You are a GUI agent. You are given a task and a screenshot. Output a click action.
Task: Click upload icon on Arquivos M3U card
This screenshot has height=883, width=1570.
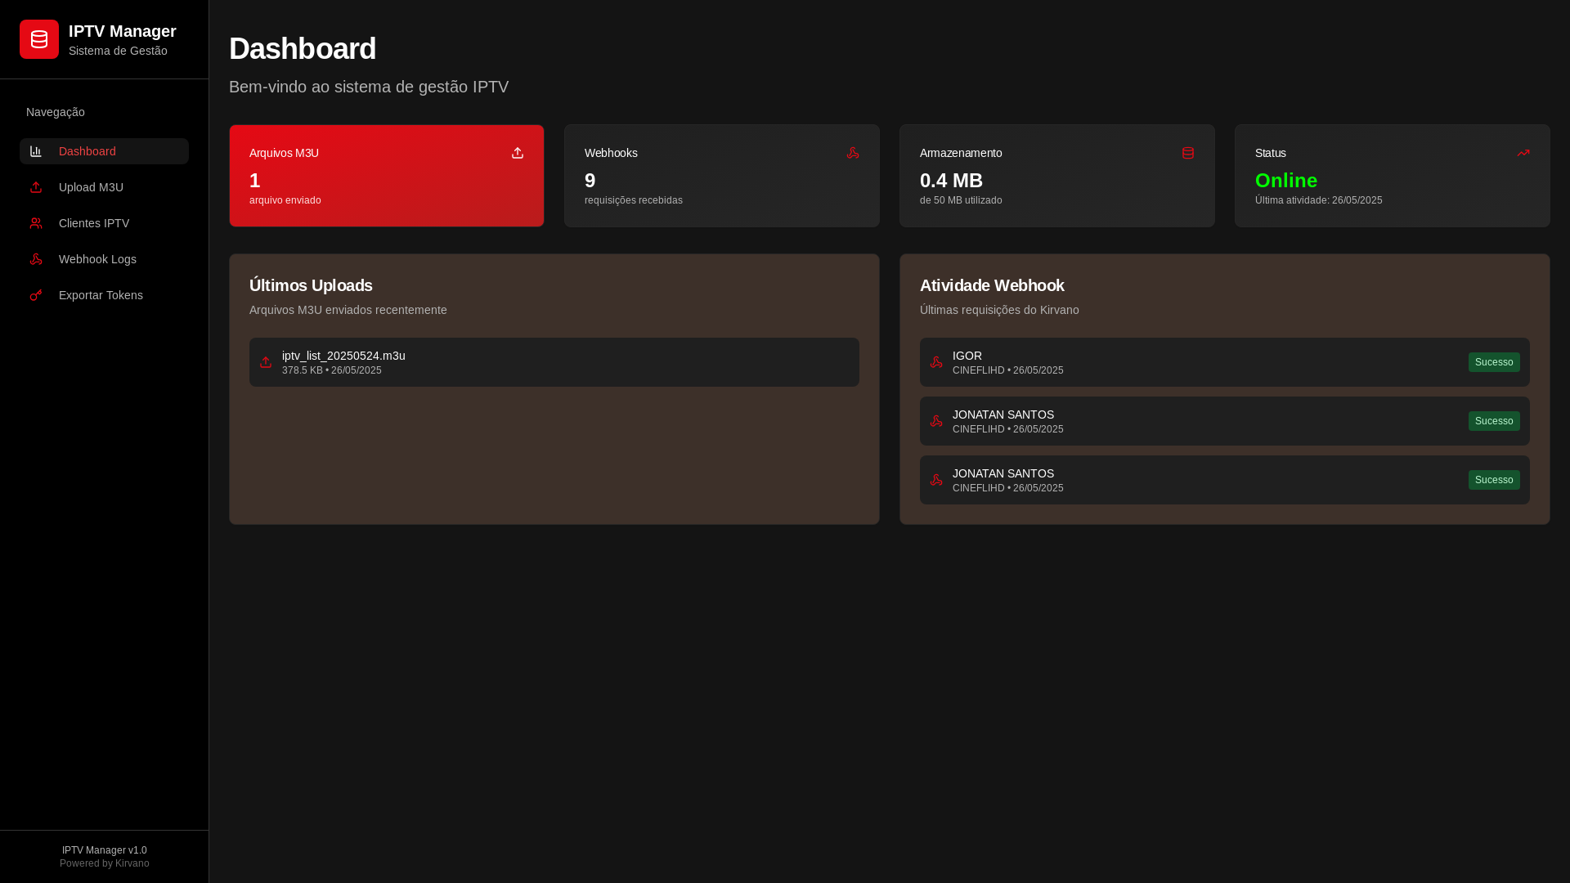pyautogui.click(x=518, y=153)
